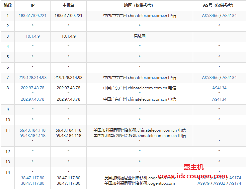Select the 地区（仅供参考） column header
The height and width of the screenshot is (189, 246).
pos(140,5)
